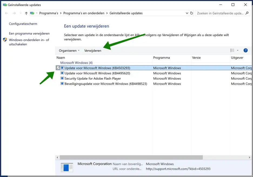The height and width of the screenshot is (177, 253).
Task: Open the Programma's breadcrumb
Action: click(x=49, y=13)
